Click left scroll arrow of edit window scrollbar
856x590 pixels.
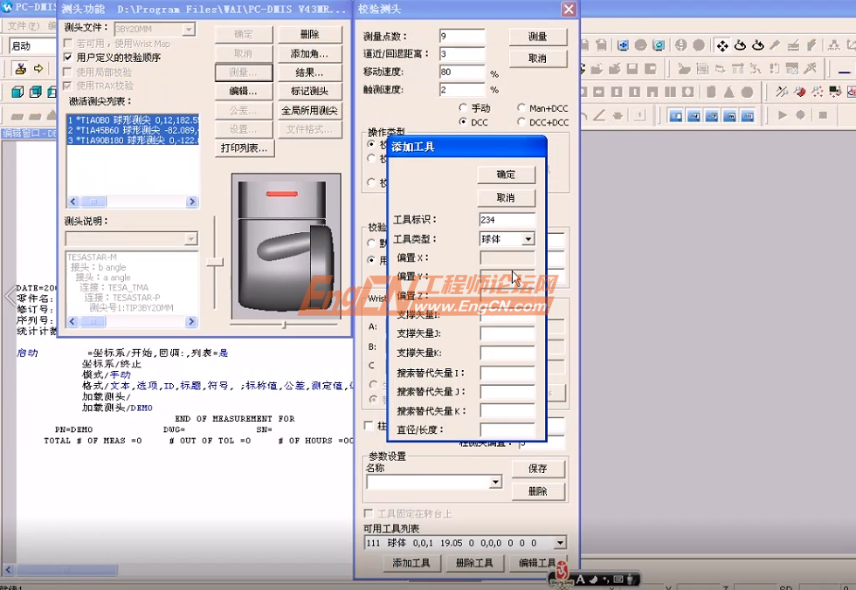pyautogui.click(x=8, y=570)
